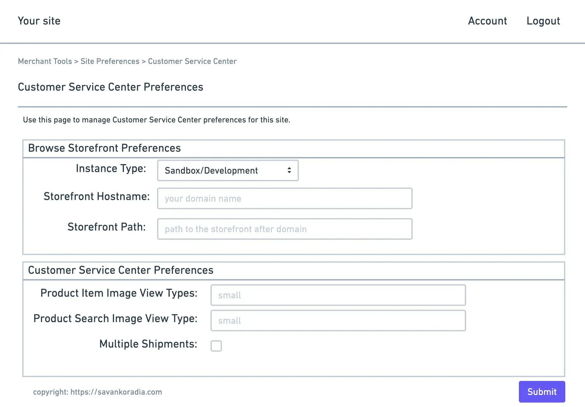The image size is (585, 407).
Task: Focus the Storefront Hostname input field
Action: [x=285, y=198]
